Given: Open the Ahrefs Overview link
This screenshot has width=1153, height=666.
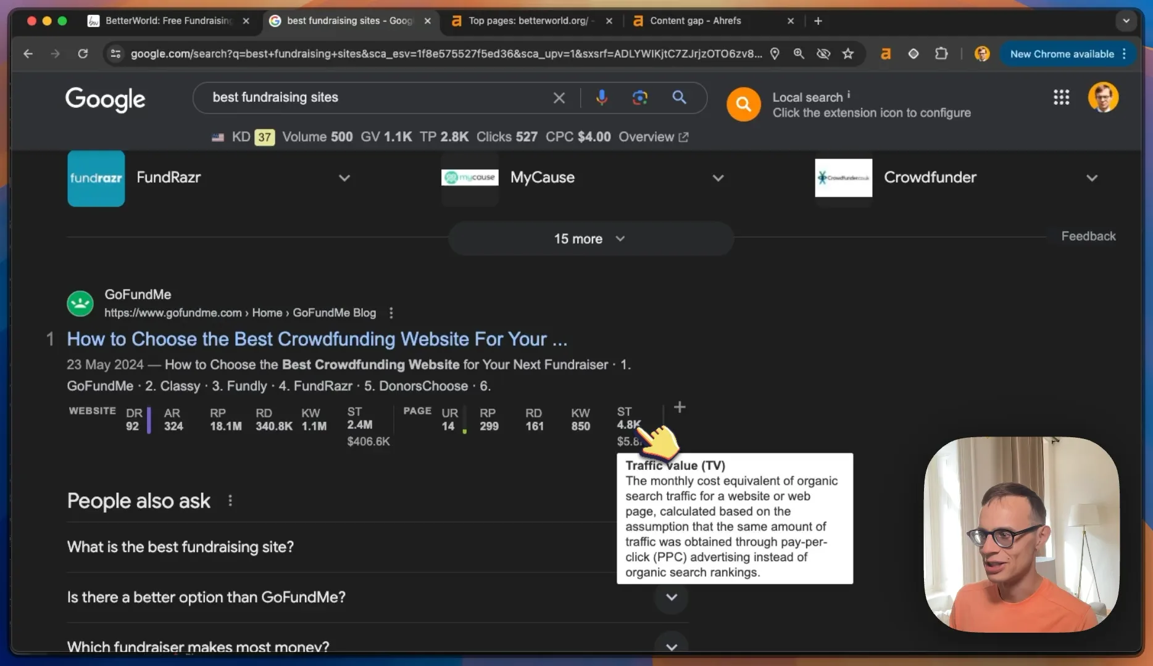Looking at the screenshot, I should 653,137.
